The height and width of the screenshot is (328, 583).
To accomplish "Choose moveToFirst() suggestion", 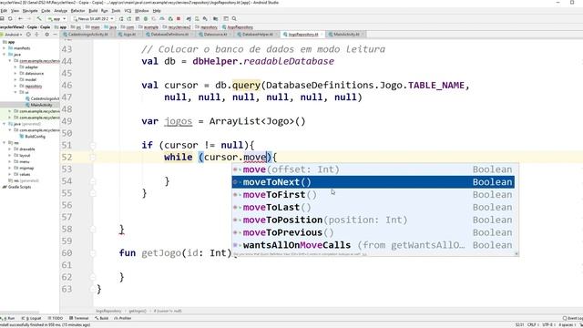I will coord(373,195).
